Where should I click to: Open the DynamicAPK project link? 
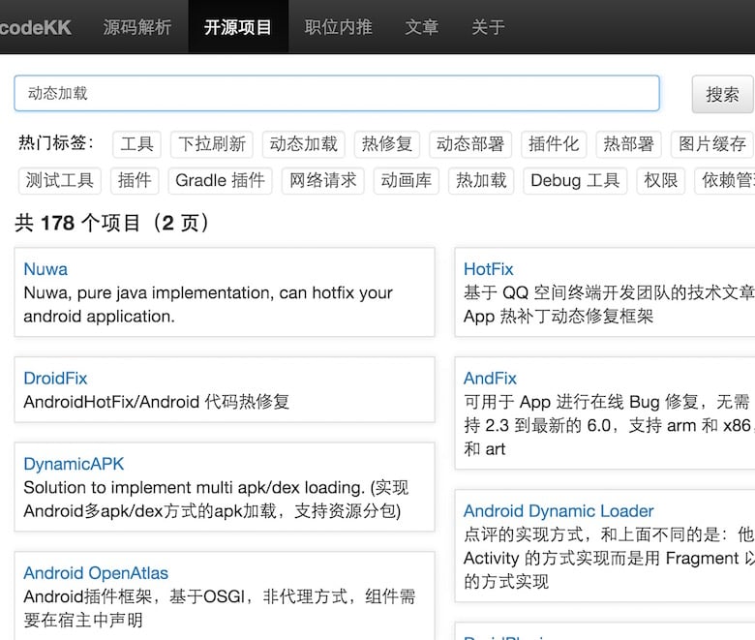click(x=74, y=464)
